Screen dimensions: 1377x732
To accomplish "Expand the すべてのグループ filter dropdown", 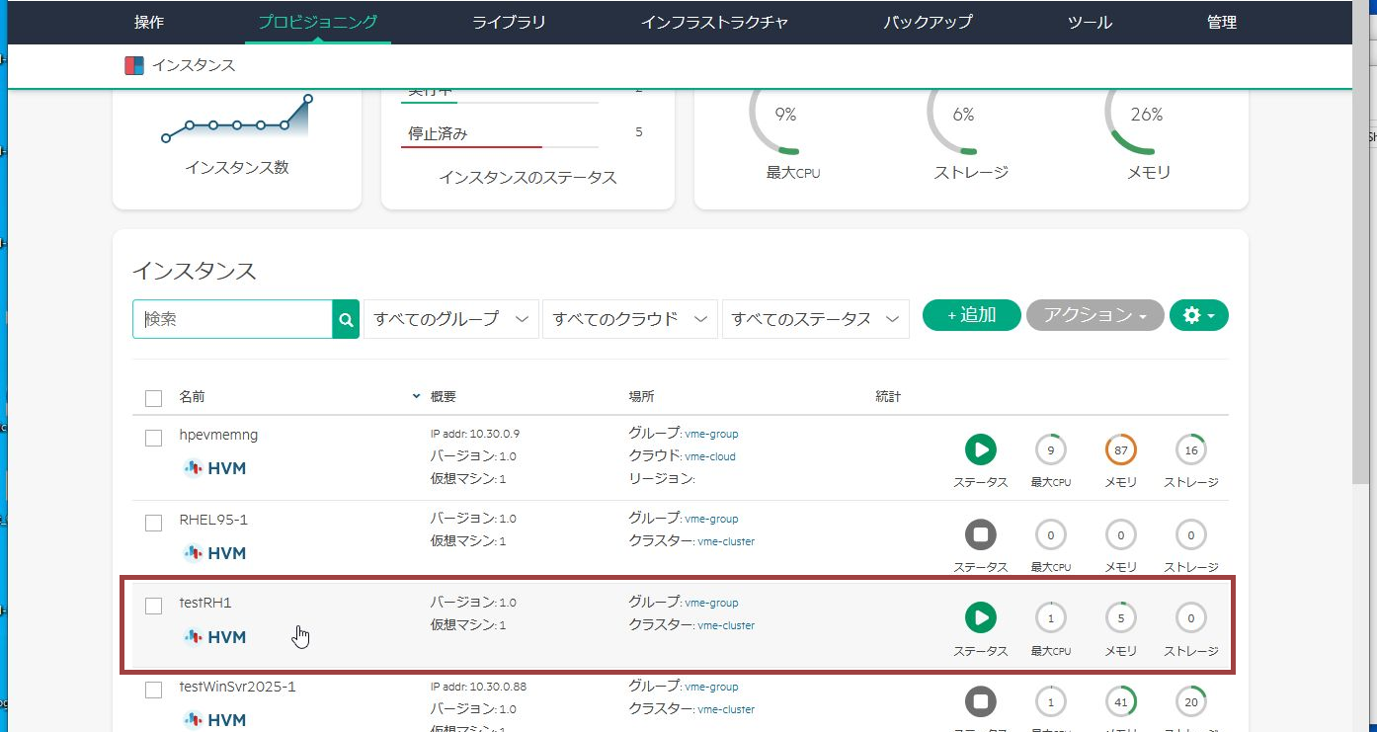I will click(451, 319).
